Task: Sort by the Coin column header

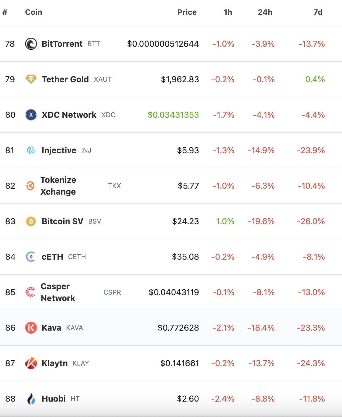Action: (x=33, y=12)
